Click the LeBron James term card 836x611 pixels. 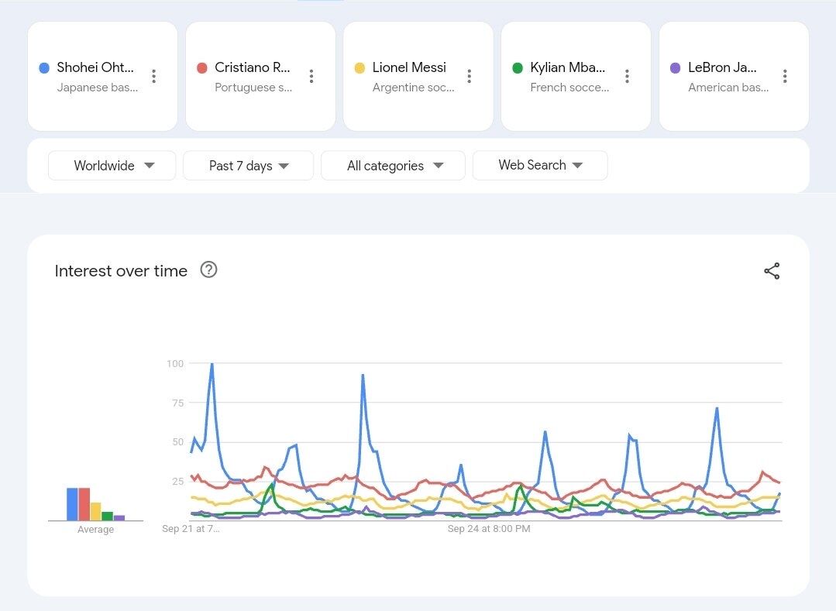pos(726,76)
